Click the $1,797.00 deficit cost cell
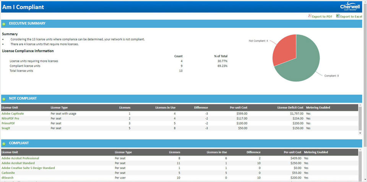This screenshot has width=367, height=182. [x=297, y=114]
